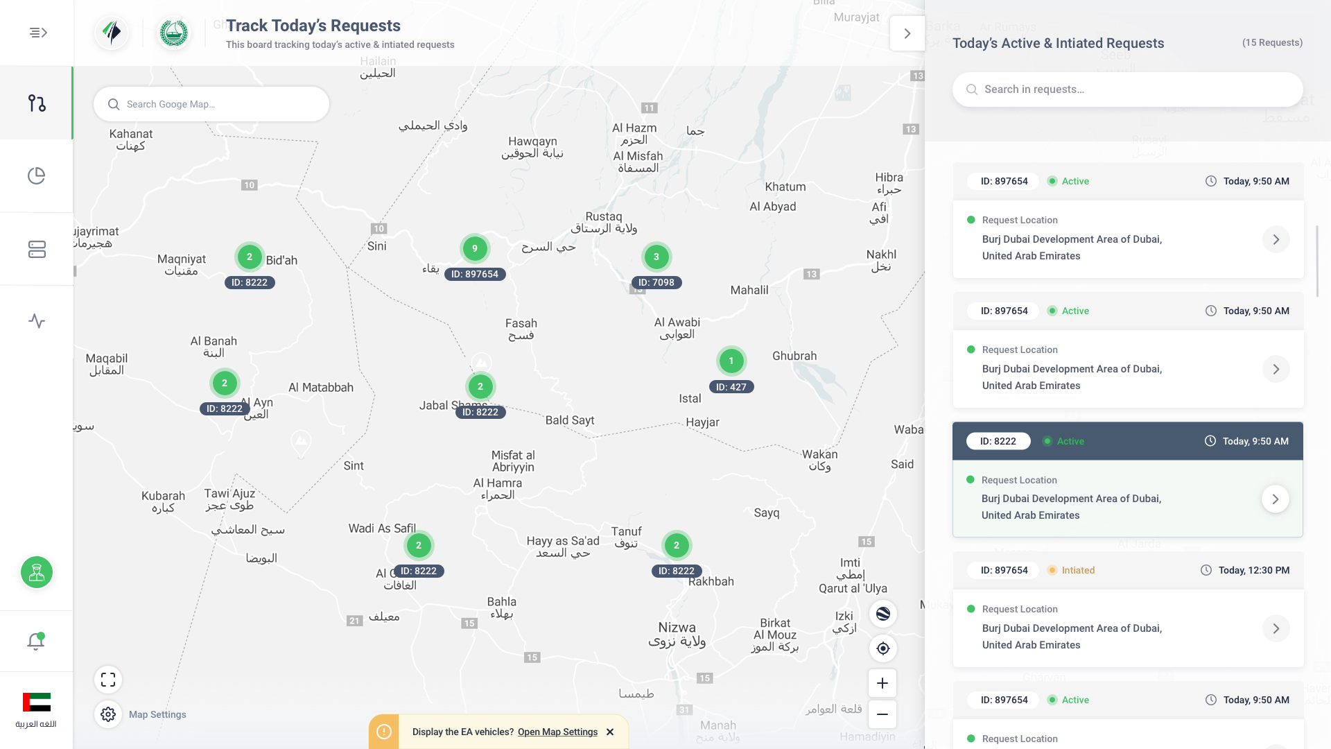Select the cluster marker numbered 9
Viewport: 1331px width, 749px height.
(x=475, y=248)
